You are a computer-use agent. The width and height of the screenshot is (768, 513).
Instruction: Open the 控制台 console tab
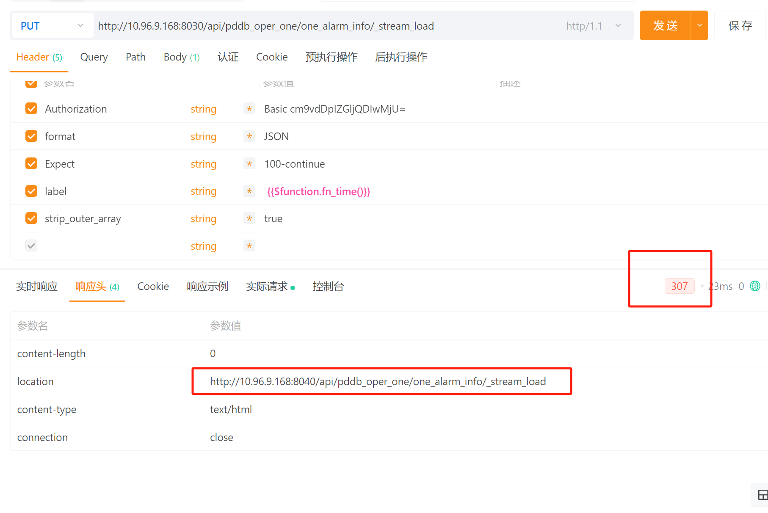(328, 287)
